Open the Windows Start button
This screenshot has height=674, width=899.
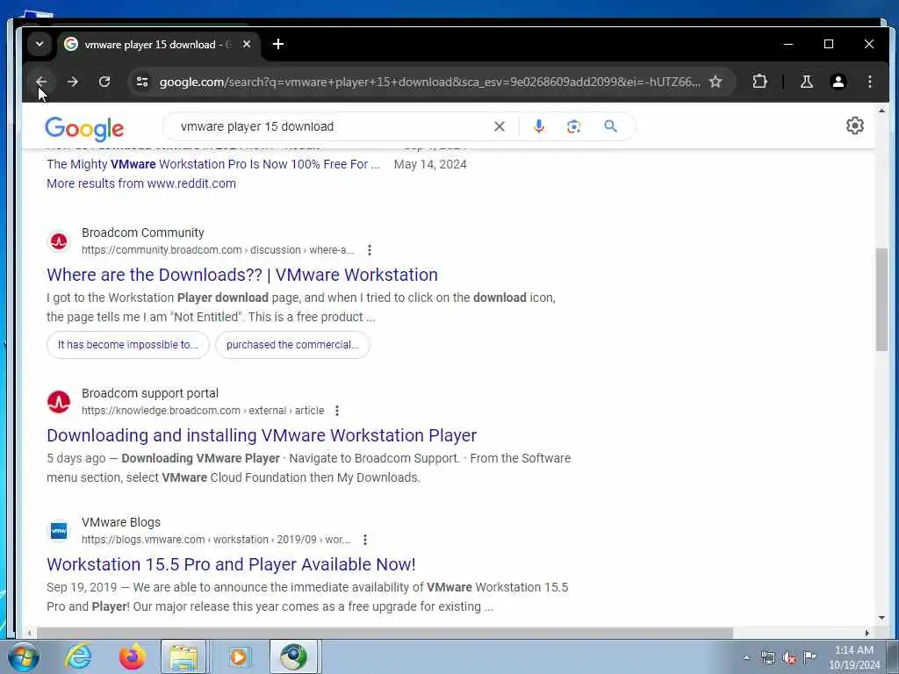click(23, 656)
